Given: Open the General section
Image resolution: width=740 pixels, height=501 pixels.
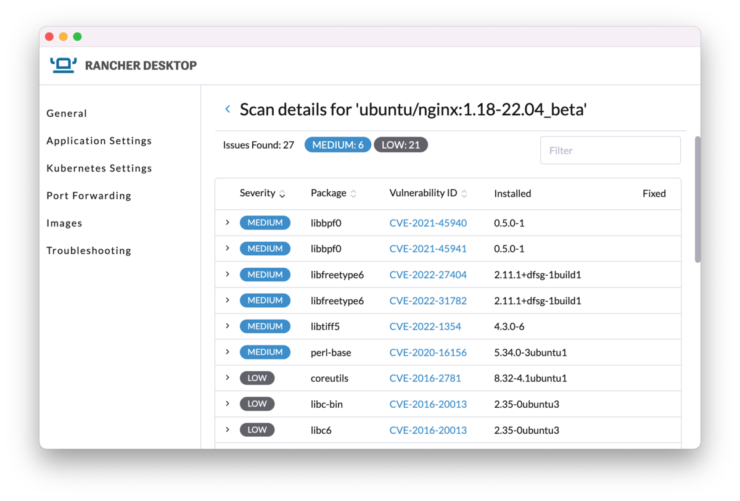Looking at the screenshot, I should [x=67, y=114].
